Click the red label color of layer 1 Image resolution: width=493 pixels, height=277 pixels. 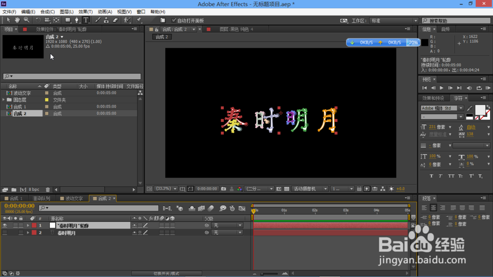click(x=34, y=225)
